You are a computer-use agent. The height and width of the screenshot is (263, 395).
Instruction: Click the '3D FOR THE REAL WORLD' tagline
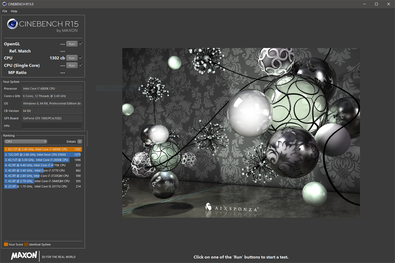click(x=59, y=257)
